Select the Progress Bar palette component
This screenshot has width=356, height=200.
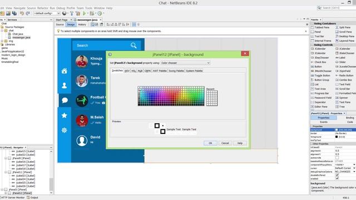(320, 93)
